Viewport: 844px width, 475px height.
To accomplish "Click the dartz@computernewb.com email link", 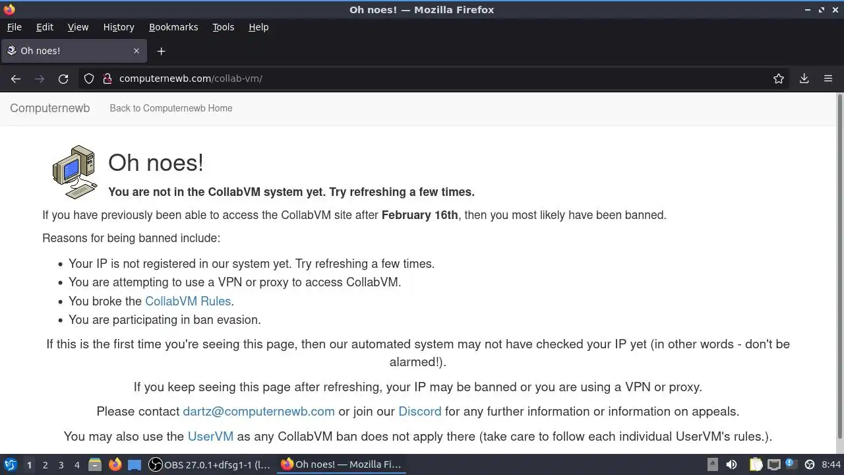I will pyautogui.click(x=258, y=411).
